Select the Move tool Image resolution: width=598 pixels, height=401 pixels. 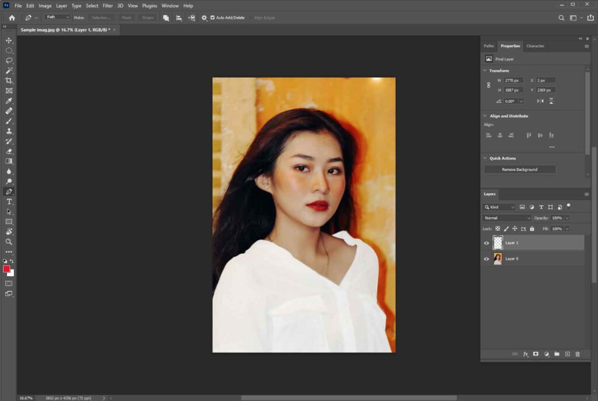tap(9, 41)
